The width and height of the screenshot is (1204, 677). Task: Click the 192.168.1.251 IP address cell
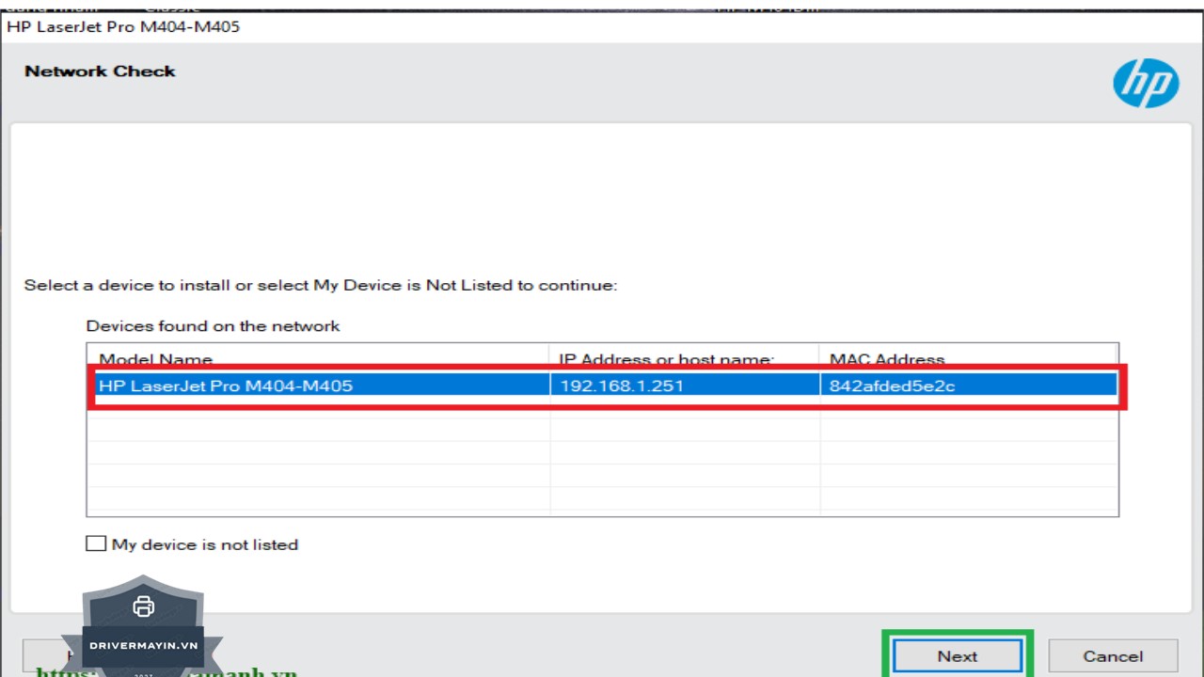pyautogui.click(x=622, y=386)
